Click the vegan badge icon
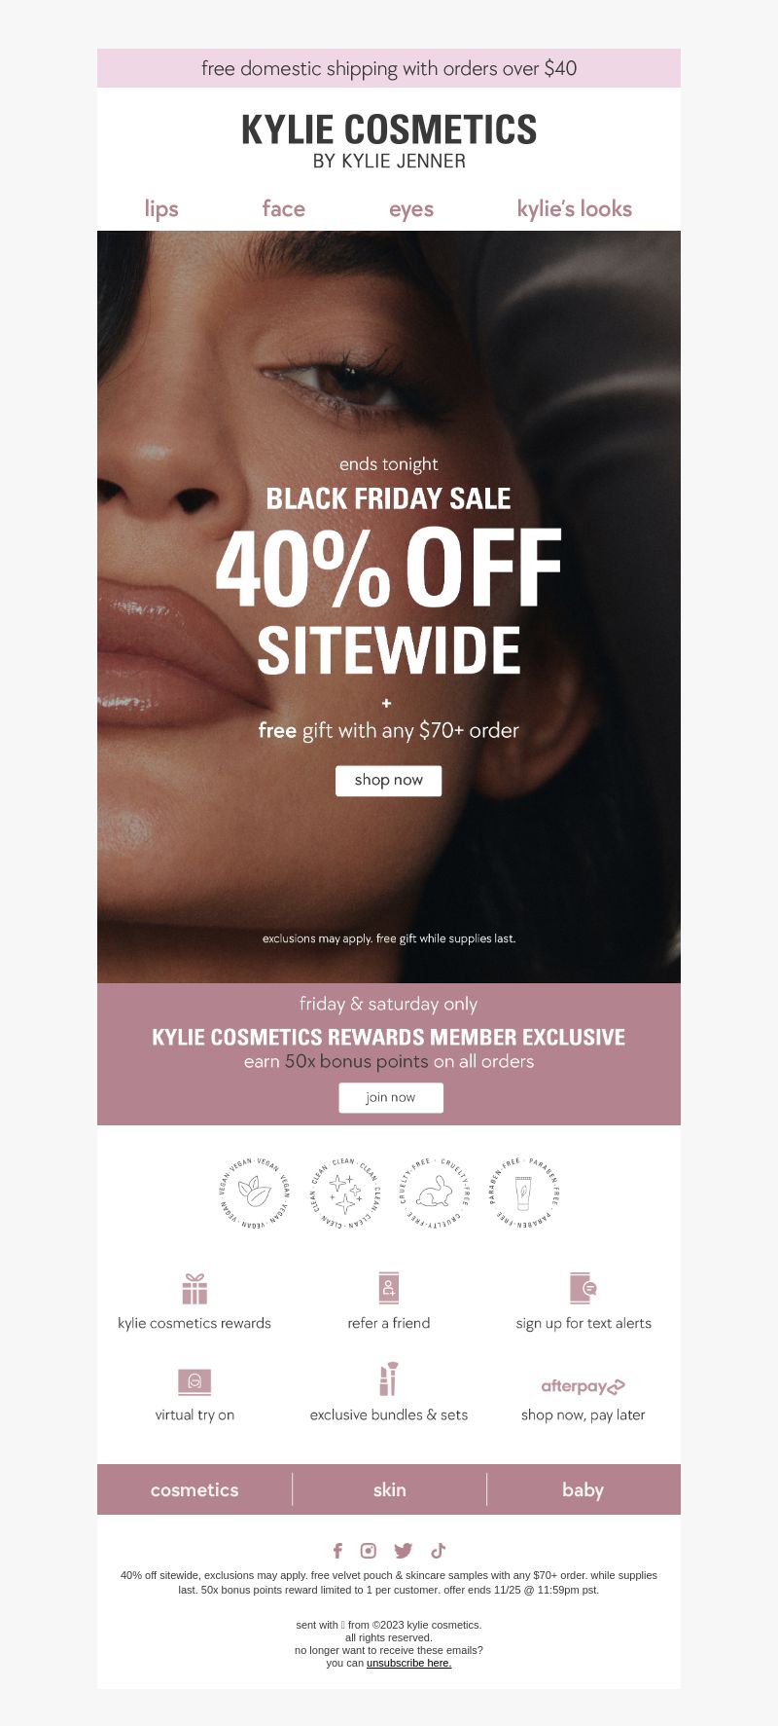Screen dimensions: 778x1726 pyautogui.click(x=255, y=1192)
